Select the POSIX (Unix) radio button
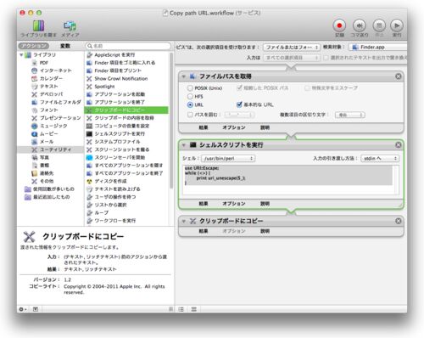 tap(190, 88)
